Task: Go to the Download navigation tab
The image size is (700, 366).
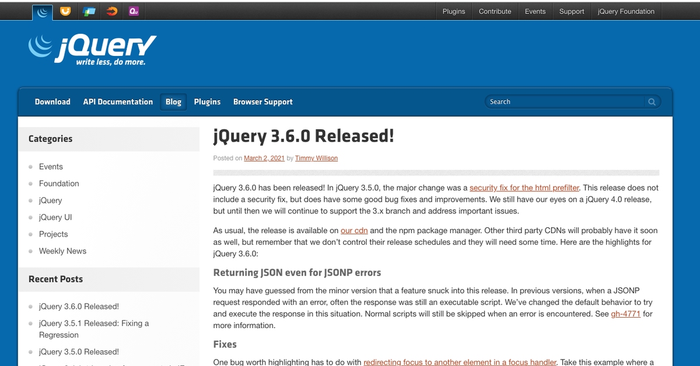Action: [x=52, y=102]
